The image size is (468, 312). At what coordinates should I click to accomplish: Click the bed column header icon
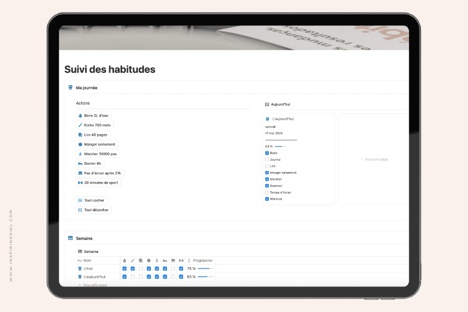[165, 260]
